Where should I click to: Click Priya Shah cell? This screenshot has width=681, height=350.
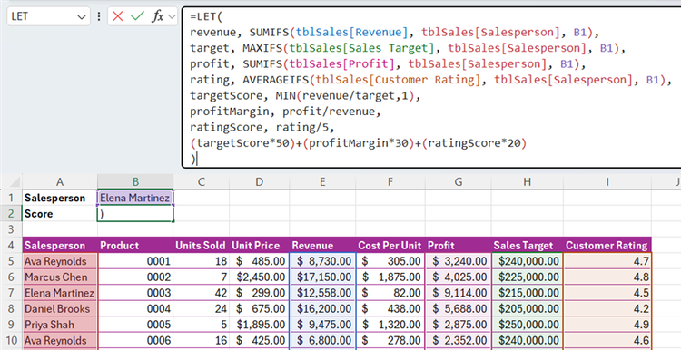(60, 325)
